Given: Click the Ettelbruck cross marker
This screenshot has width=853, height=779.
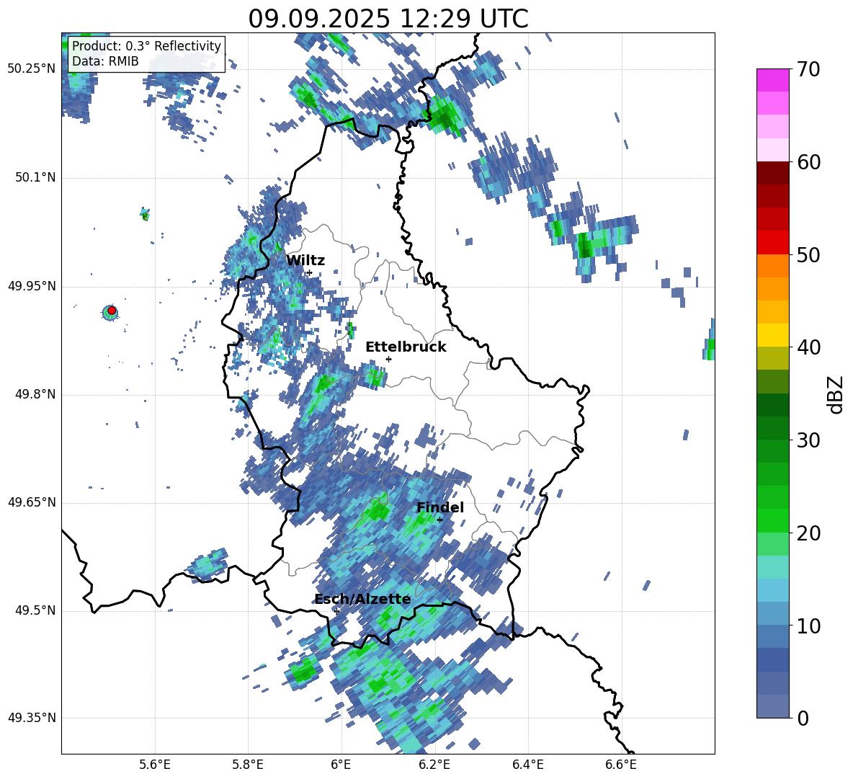Looking at the screenshot, I should pos(388,359).
